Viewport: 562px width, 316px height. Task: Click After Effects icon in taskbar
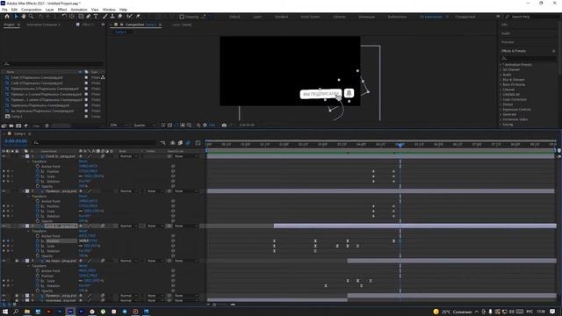tap(70, 312)
